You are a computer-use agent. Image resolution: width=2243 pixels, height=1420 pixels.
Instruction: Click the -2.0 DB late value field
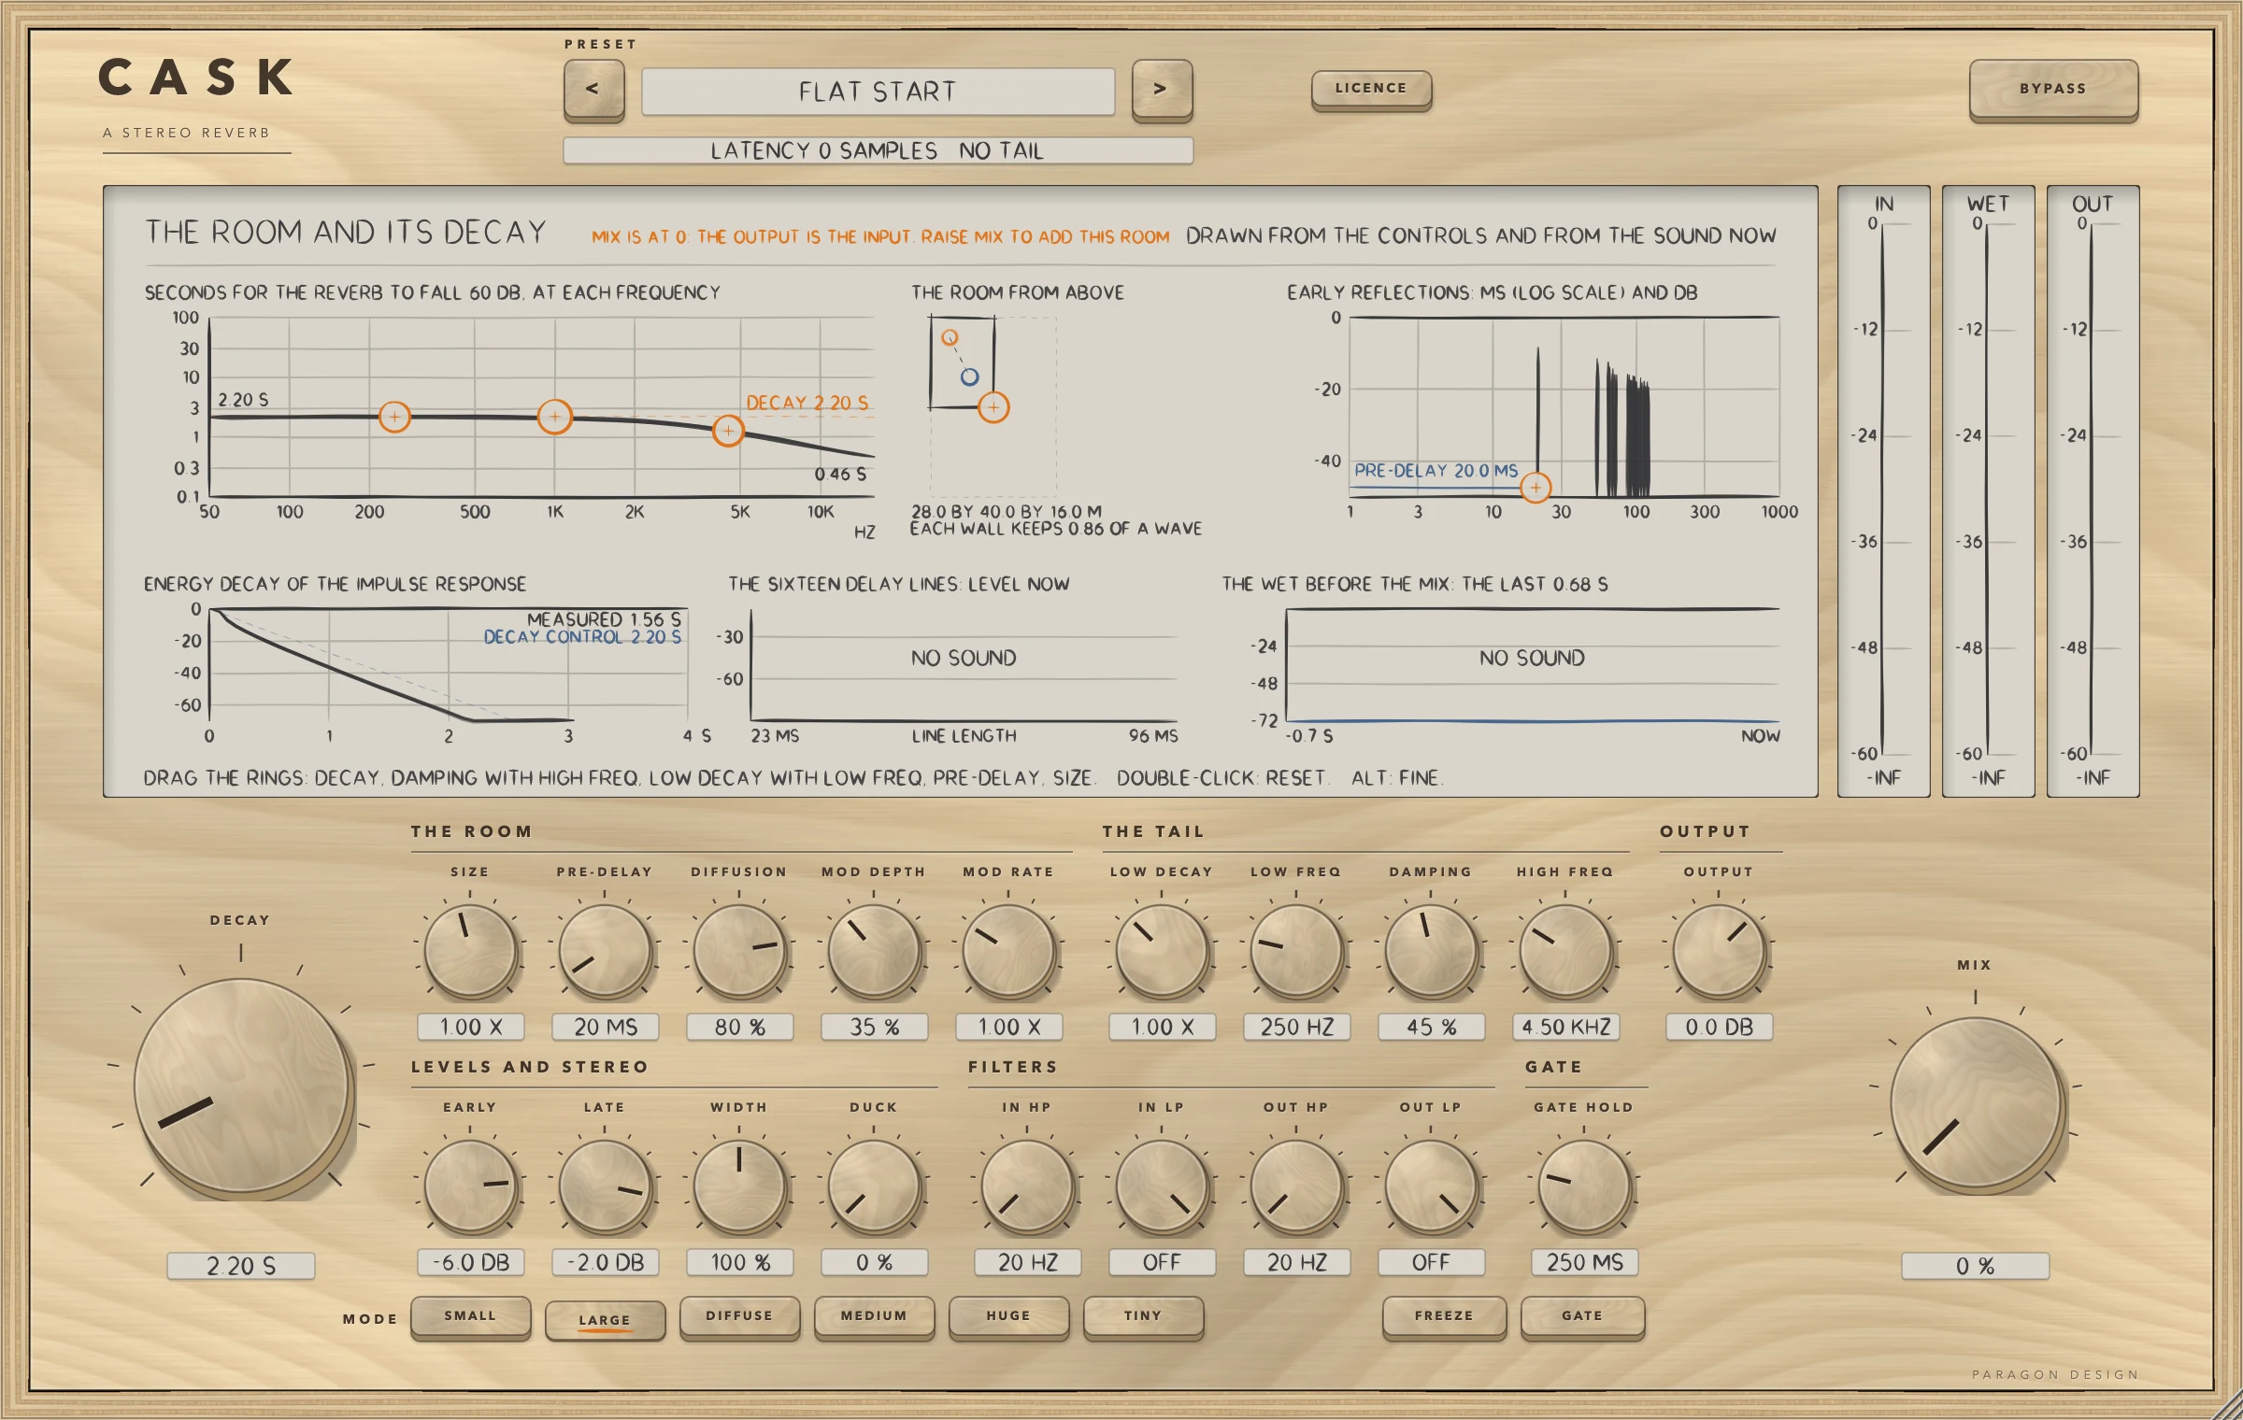pyautogui.click(x=606, y=1262)
